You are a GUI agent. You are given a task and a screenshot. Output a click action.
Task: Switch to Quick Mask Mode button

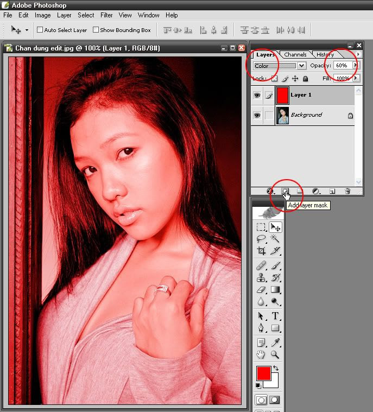pos(274,400)
